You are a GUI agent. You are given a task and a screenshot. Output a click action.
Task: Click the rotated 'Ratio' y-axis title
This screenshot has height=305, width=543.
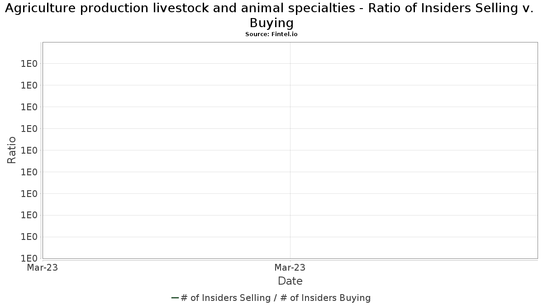tap(12, 150)
